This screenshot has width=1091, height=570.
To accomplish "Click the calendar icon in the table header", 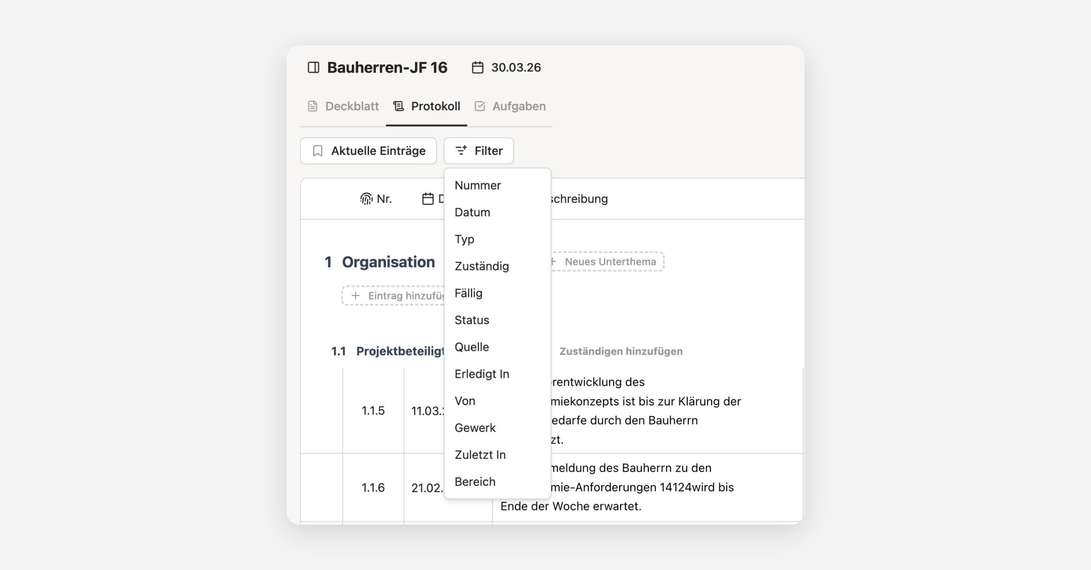I will pyautogui.click(x=428, y=199).
